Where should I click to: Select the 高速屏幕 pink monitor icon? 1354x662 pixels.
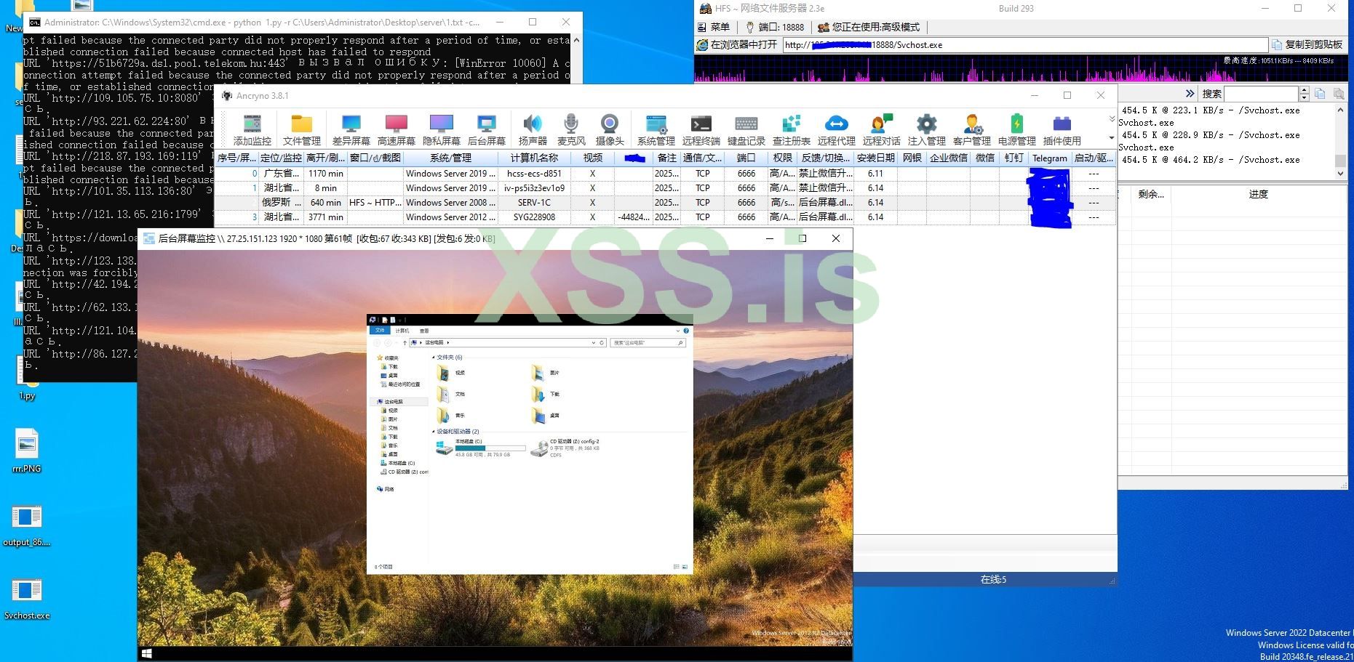[397, 129]
